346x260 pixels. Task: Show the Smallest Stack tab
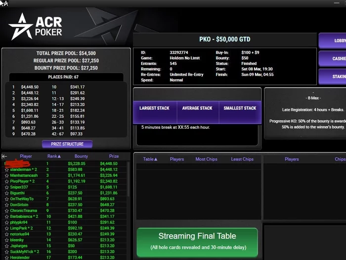240,112
